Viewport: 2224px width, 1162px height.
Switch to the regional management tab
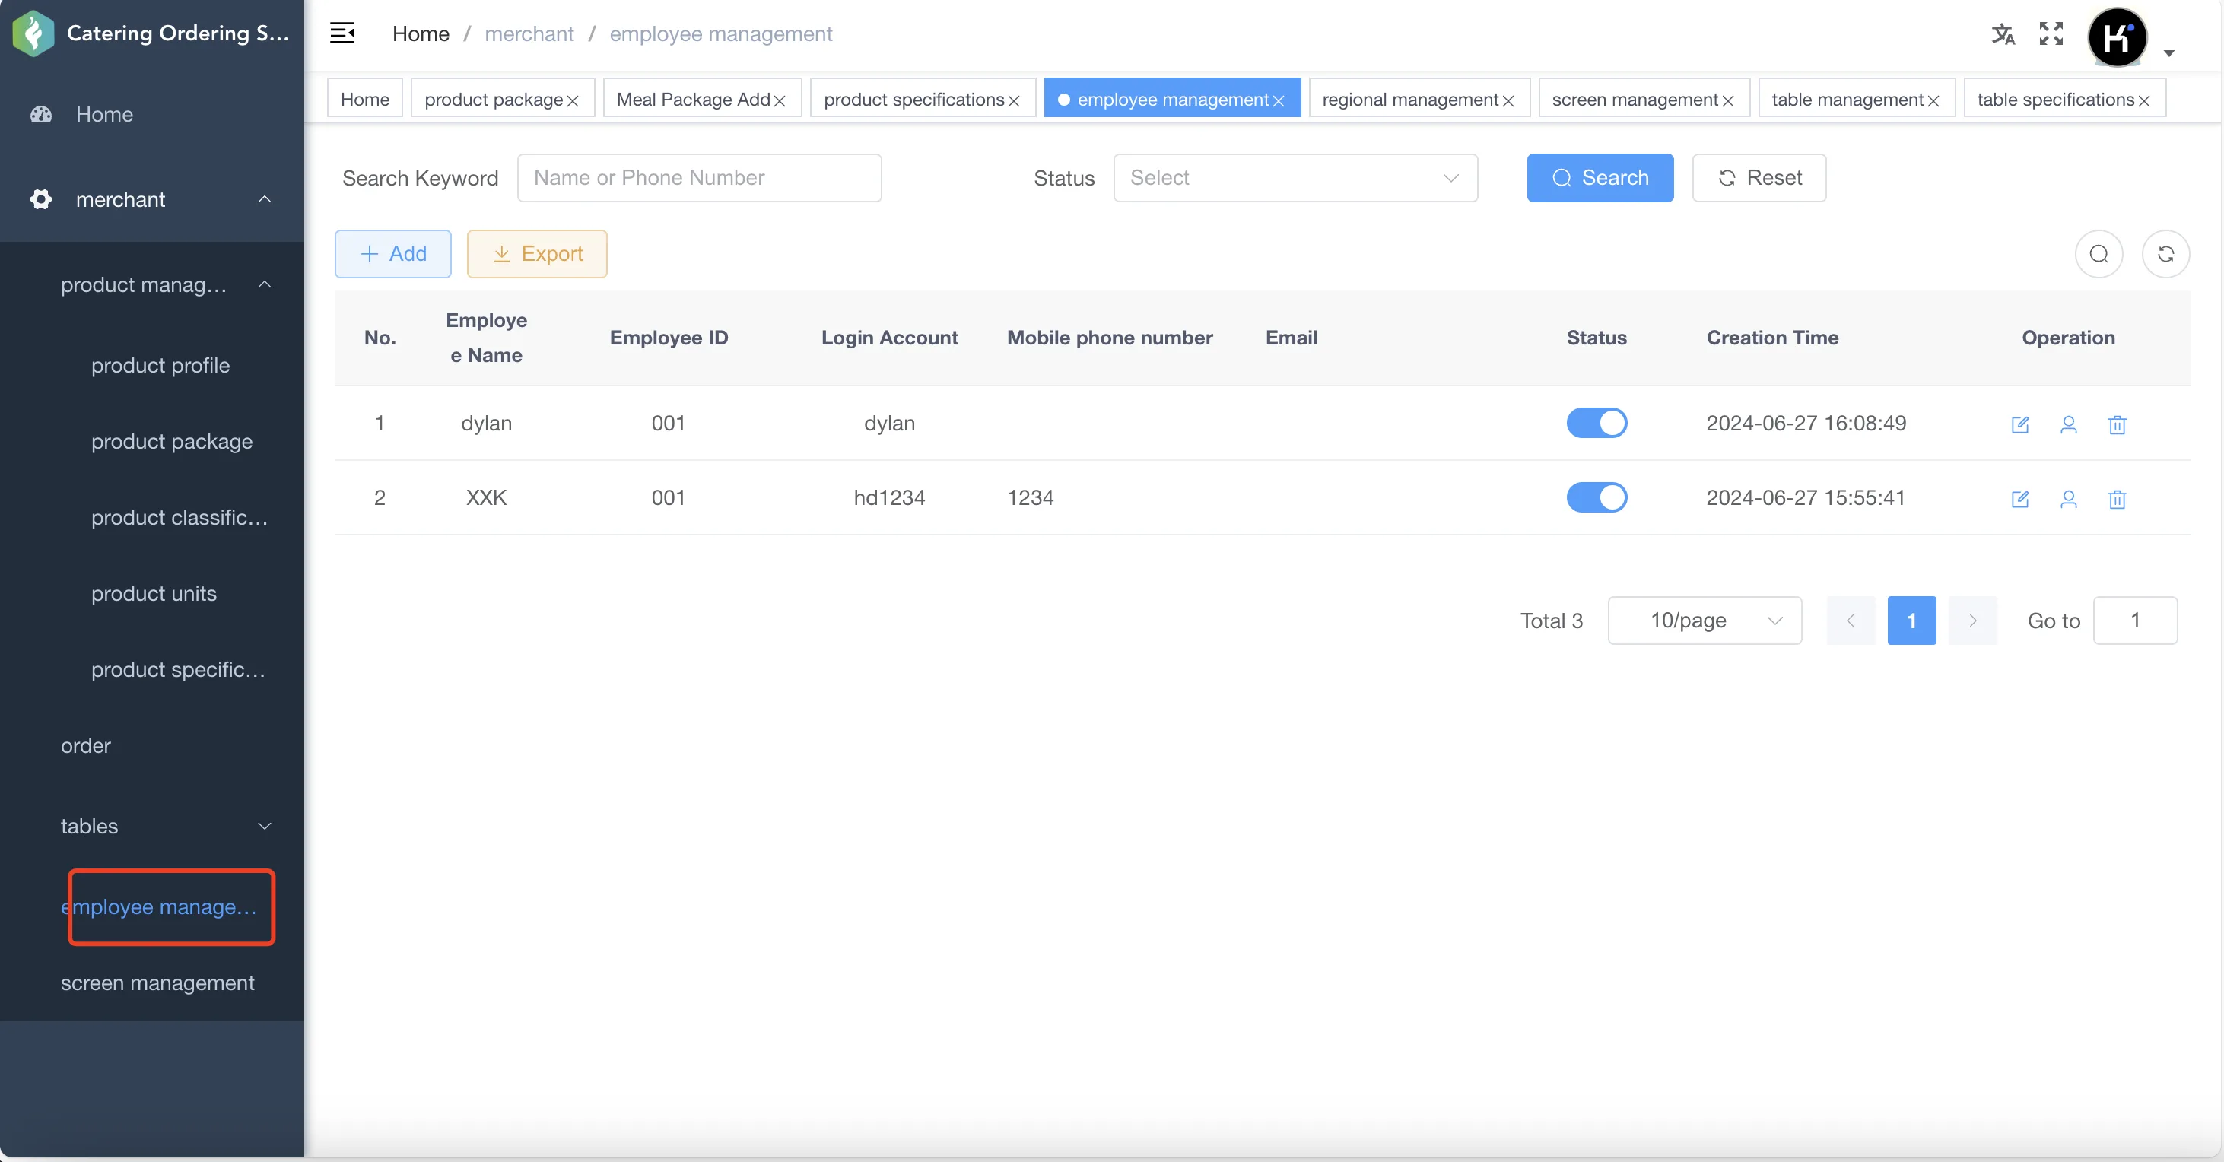[x=1410, y=100]
